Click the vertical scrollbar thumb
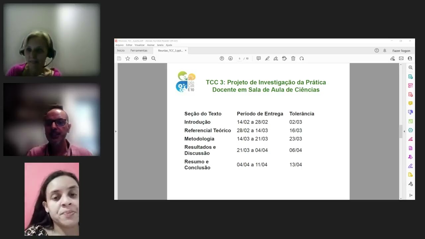The width and height of the screenshot is (425, 239). 401,131
